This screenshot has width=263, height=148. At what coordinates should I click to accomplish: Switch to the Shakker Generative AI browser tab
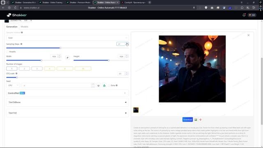(x=24, y=2)
